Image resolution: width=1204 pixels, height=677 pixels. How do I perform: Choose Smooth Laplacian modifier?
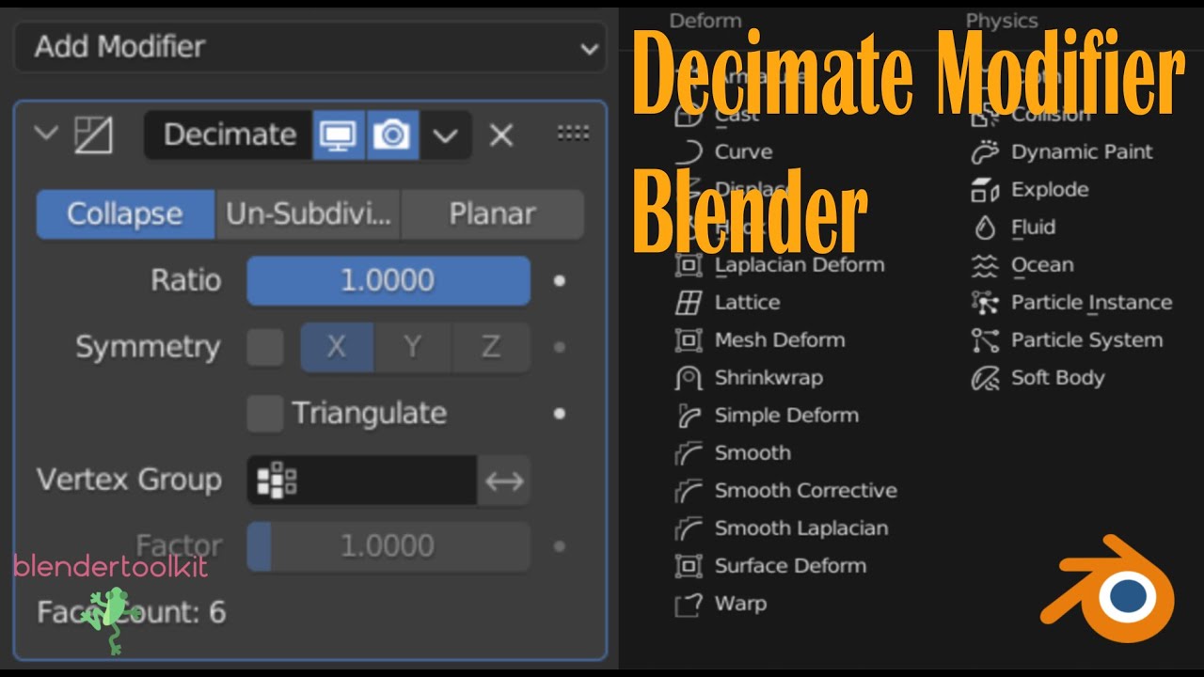pyautogui.click(x=801, y=528)
